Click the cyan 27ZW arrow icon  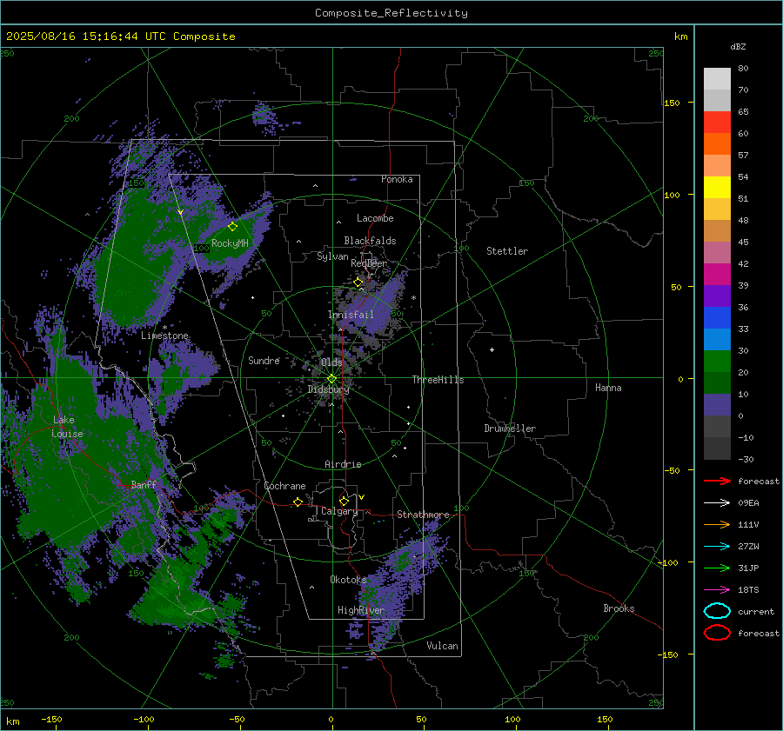point(717,547)
